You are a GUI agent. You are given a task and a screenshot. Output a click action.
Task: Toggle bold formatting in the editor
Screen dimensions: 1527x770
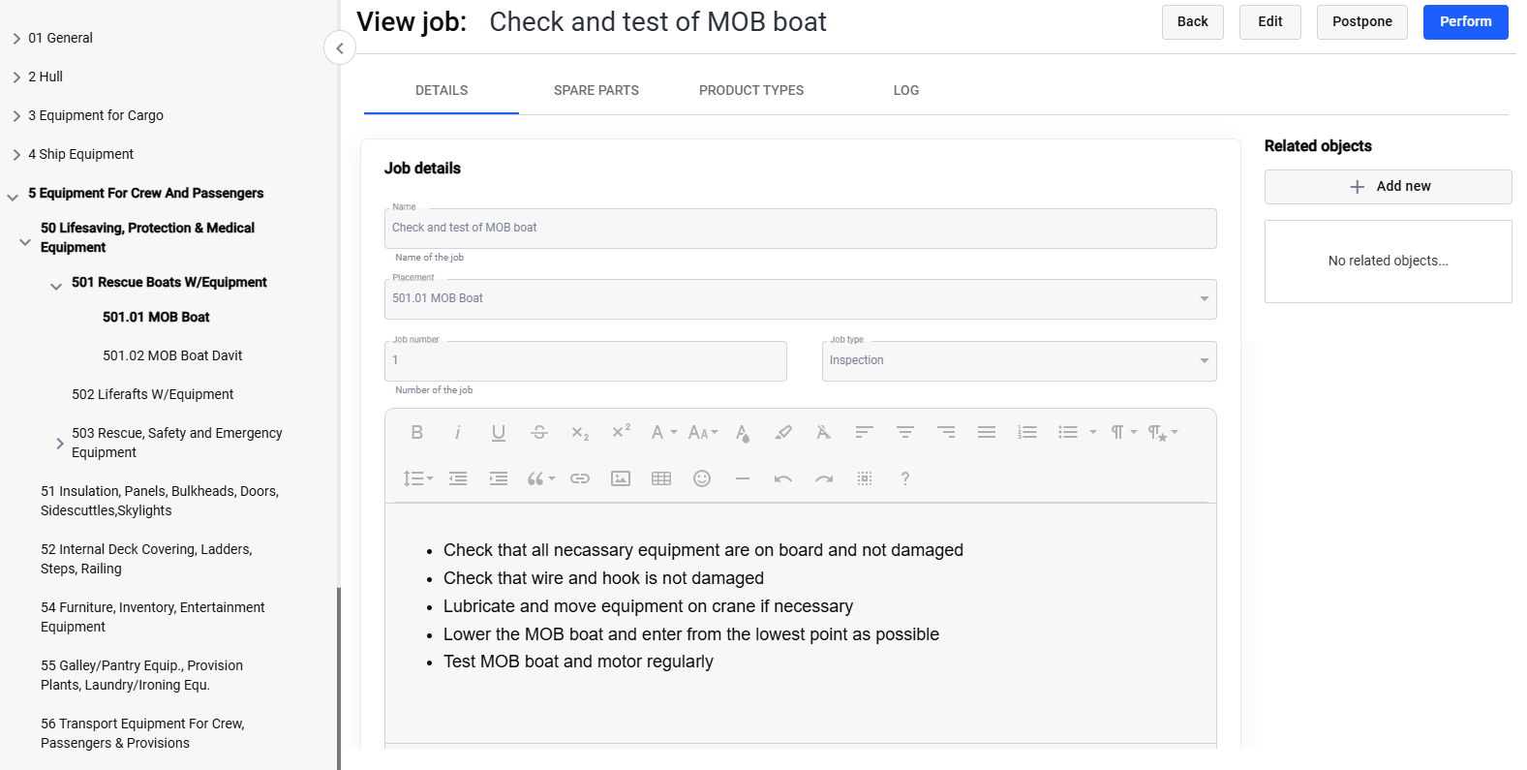pyautogui.click(x=417, y=433)
